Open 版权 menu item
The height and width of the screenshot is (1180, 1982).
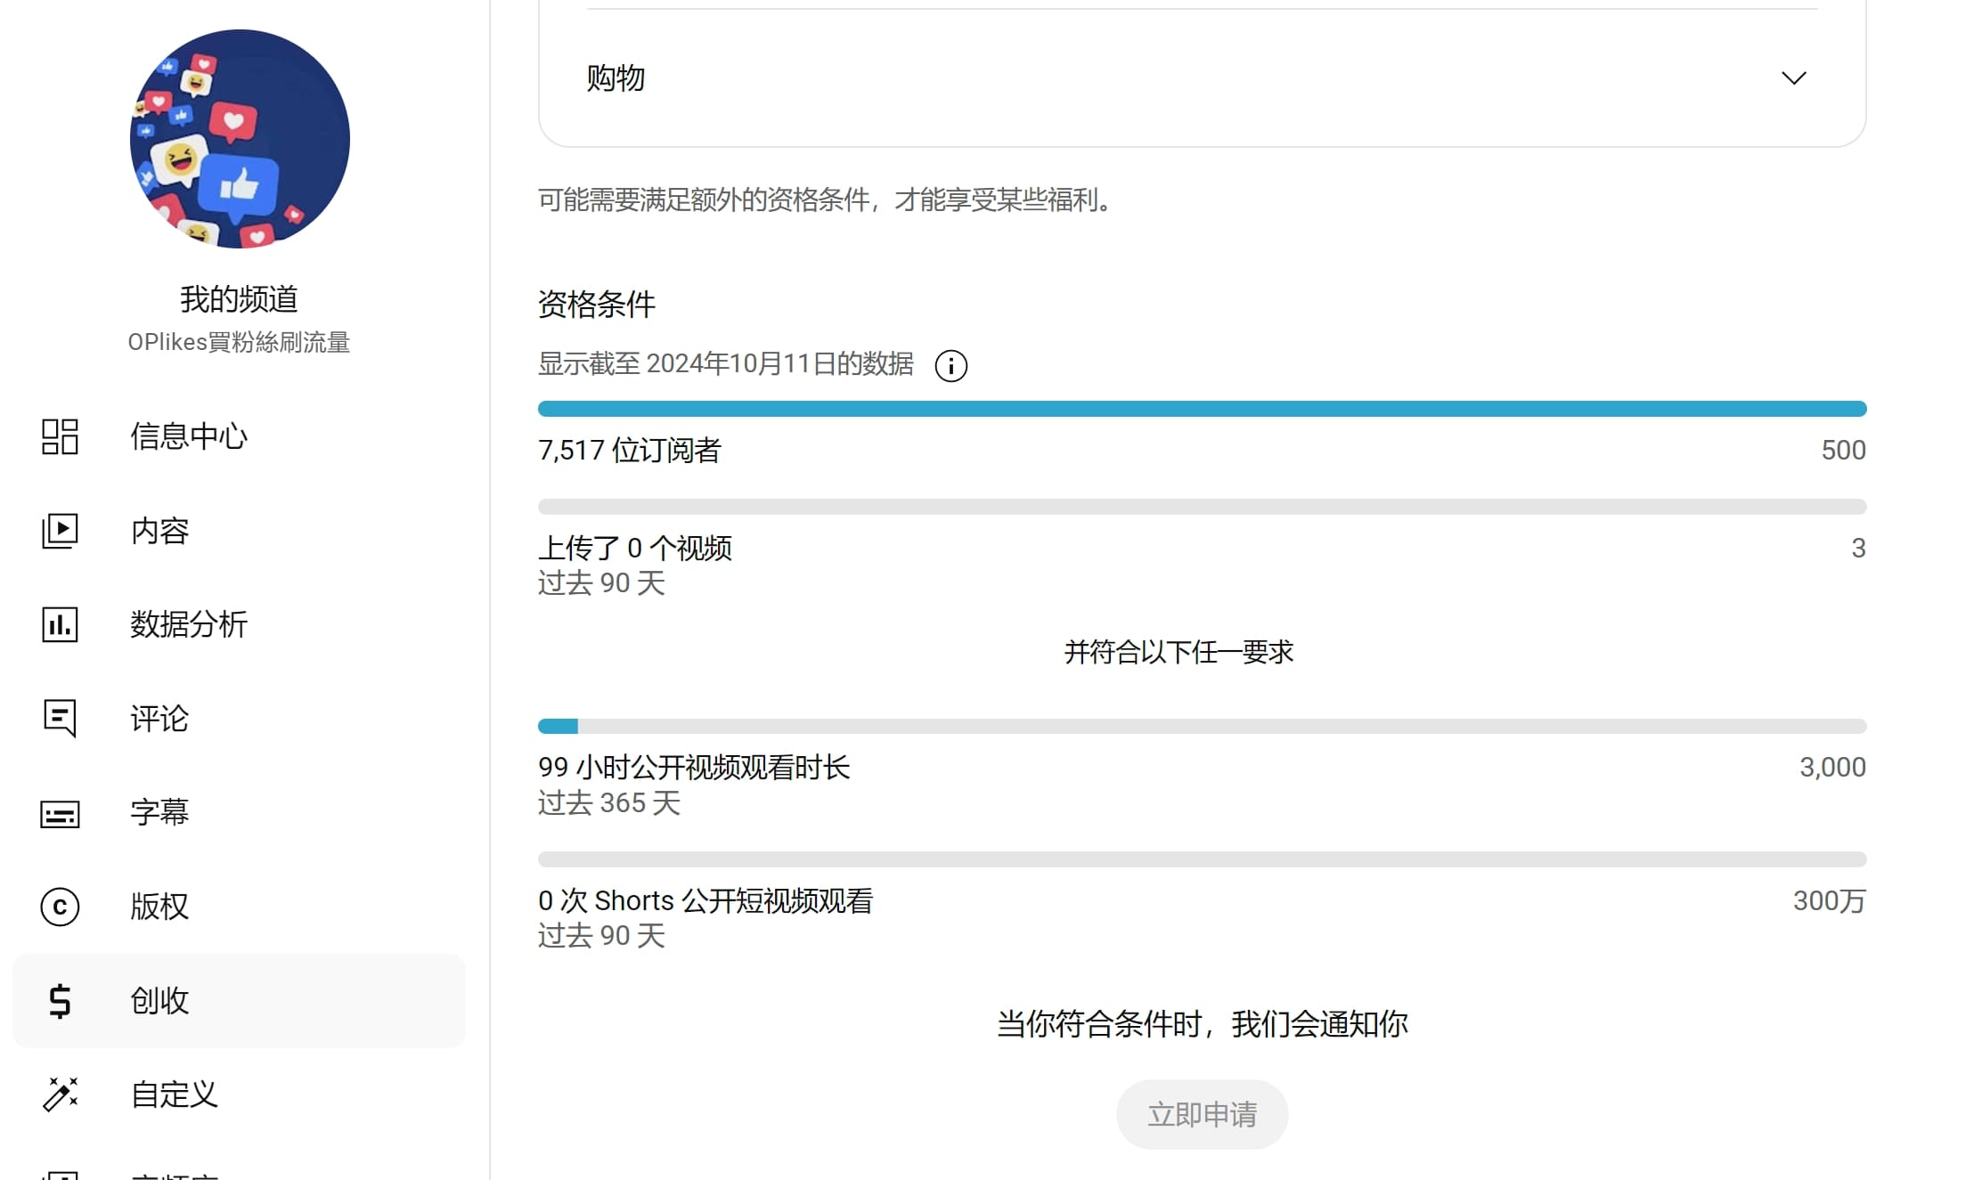pos(239,907)
